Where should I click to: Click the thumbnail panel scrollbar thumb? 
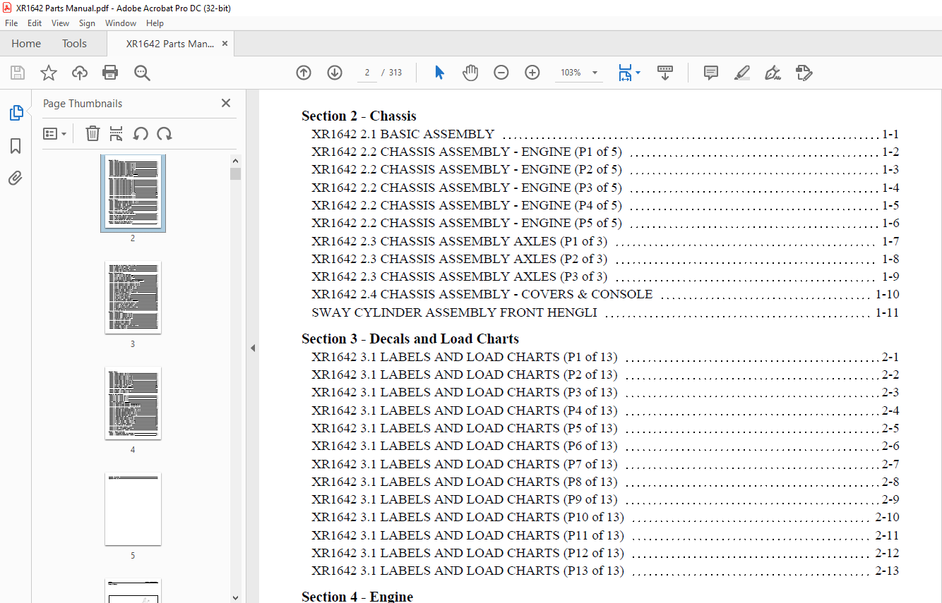tap(235, 173)
